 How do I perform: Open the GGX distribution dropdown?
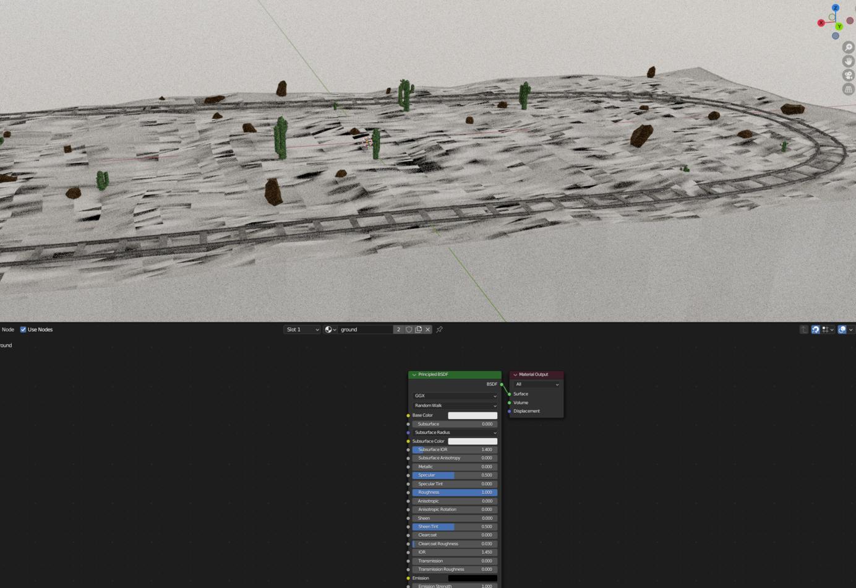455,396
